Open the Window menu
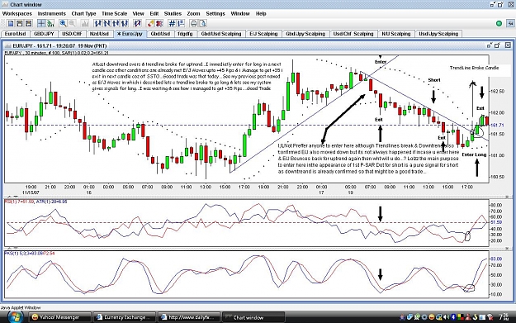Image resolution: width=516 pixels, height=323 pixels. point(240,13)
